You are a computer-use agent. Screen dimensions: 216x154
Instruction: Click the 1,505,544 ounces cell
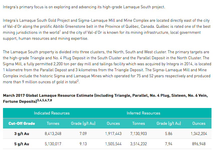tap(113, 144)
